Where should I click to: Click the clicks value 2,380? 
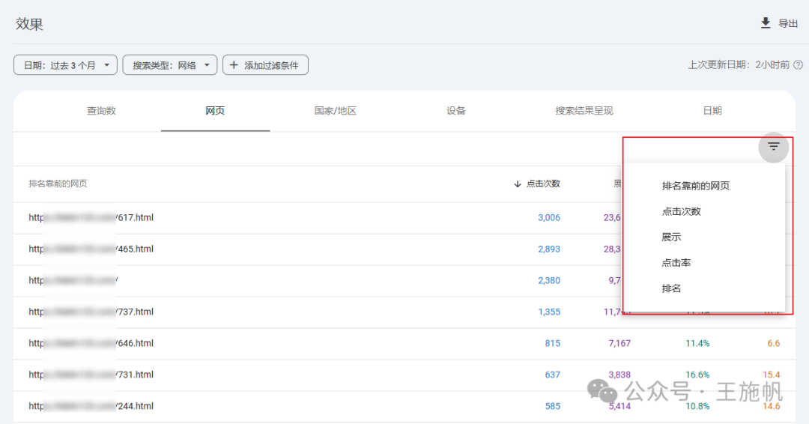pos(549,281)
